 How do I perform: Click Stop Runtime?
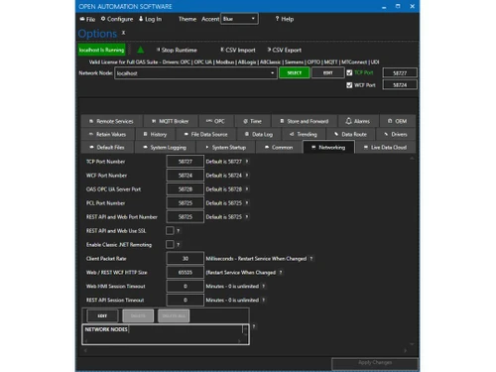point(177,50)
